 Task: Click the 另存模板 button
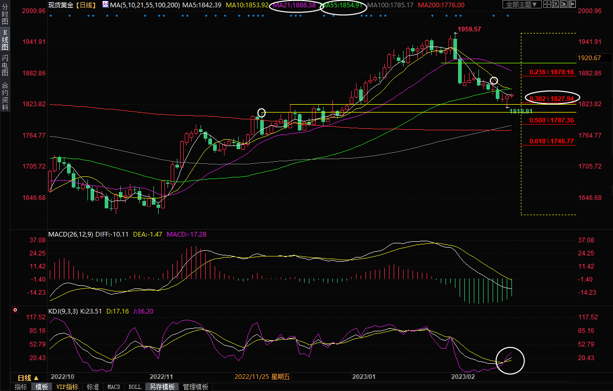click(x=162, y=387)
